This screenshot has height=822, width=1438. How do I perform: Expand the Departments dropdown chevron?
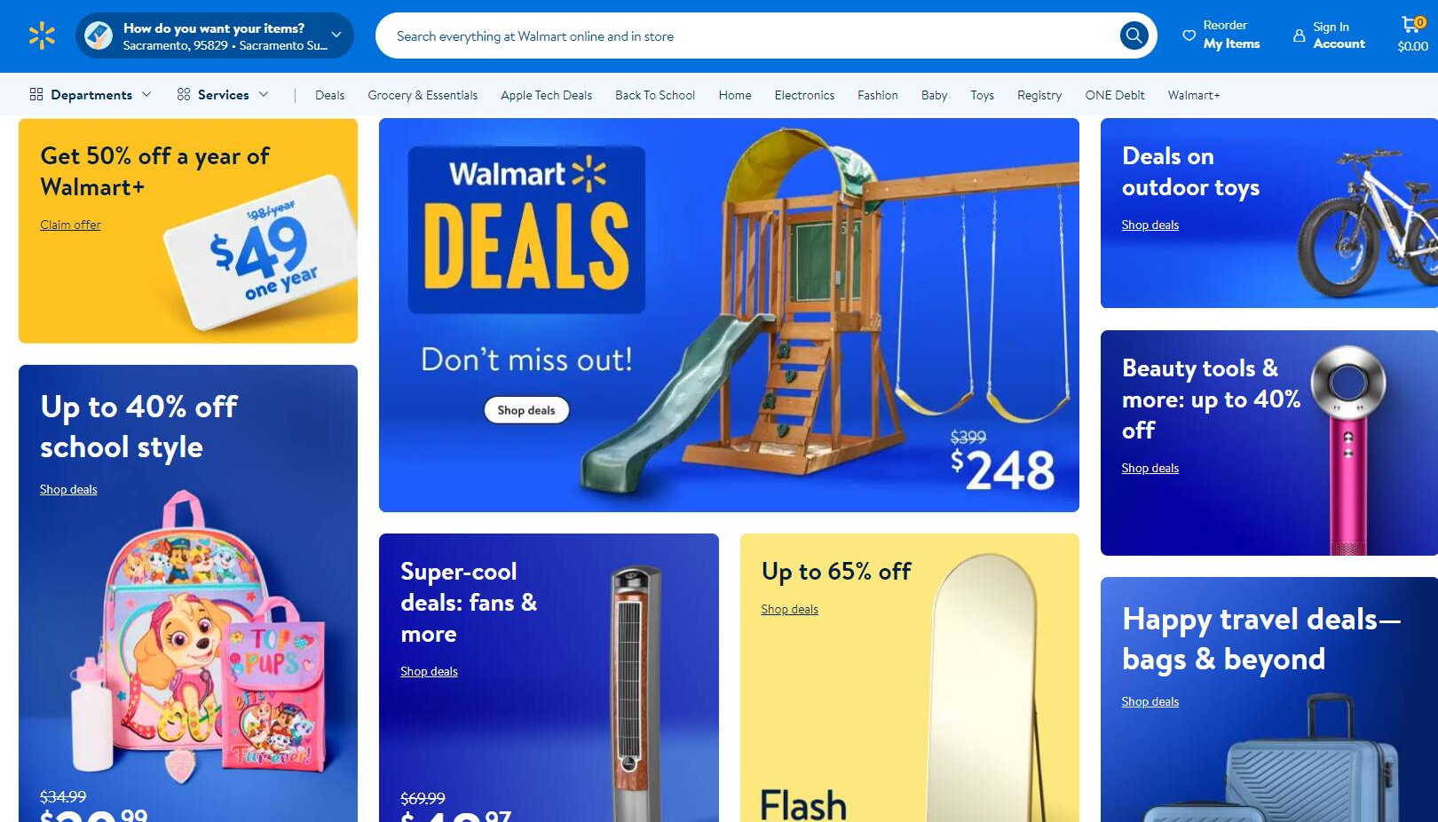[x=146, y=94]
